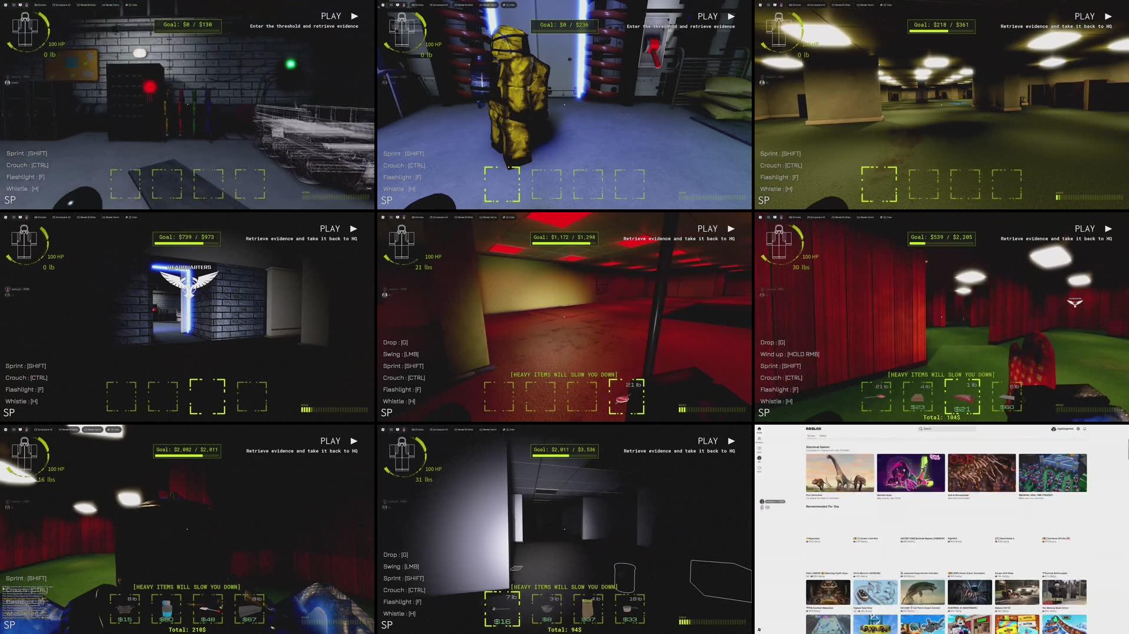Select the $48 inventory slot
The image size is (1129, 634).
(x=208, y=609)
